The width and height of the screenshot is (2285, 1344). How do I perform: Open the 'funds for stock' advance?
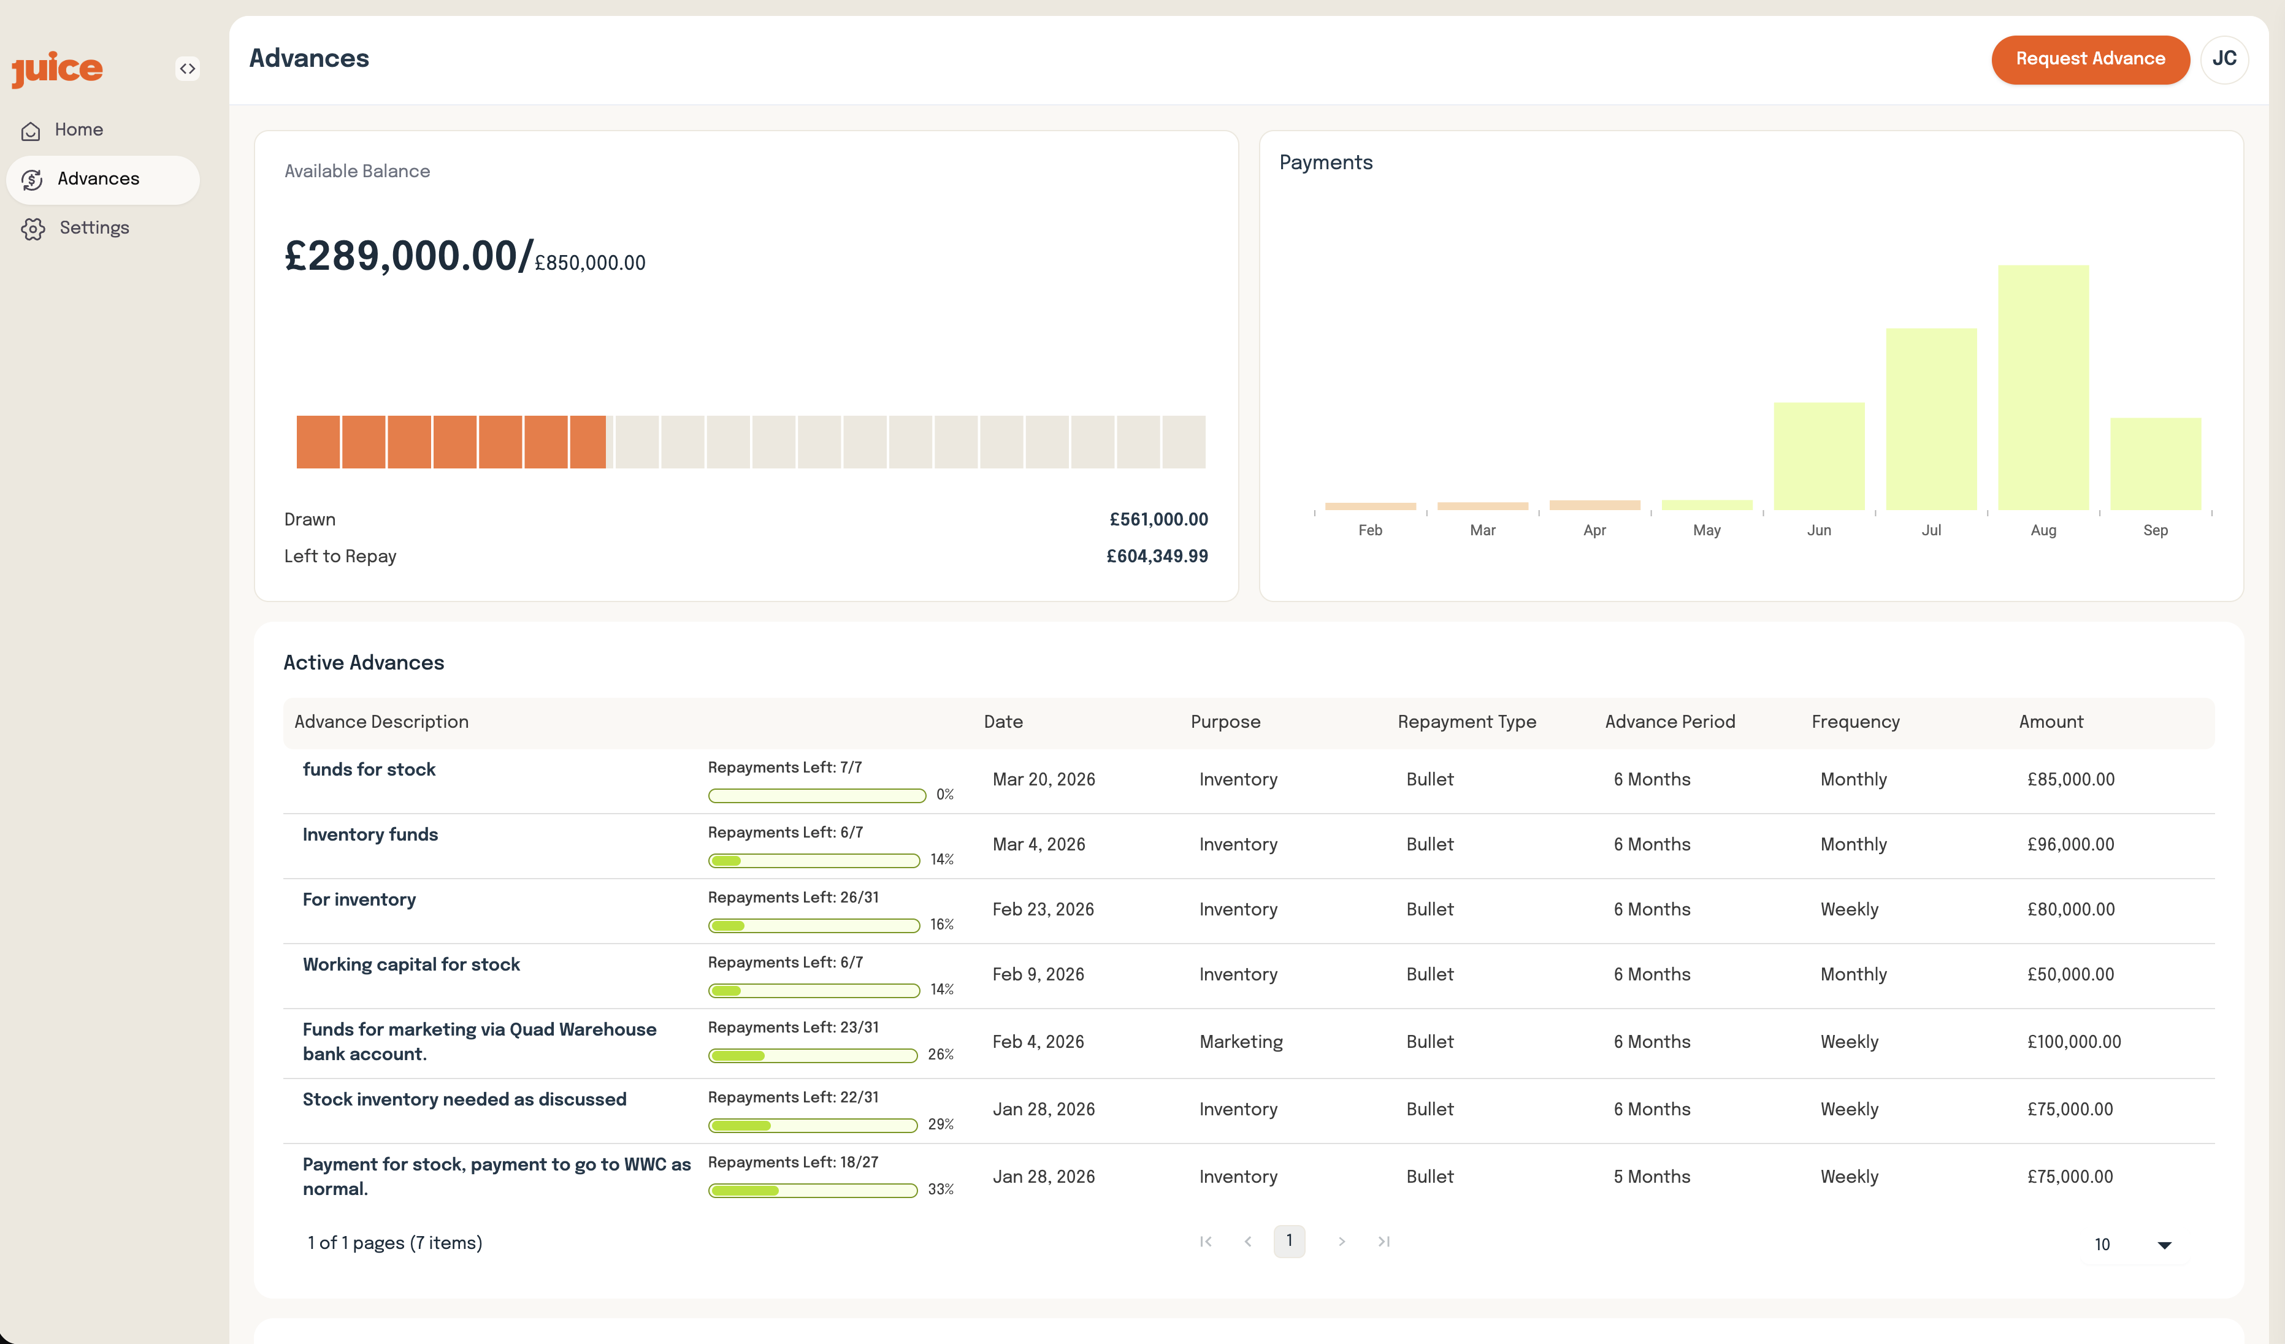369,769
